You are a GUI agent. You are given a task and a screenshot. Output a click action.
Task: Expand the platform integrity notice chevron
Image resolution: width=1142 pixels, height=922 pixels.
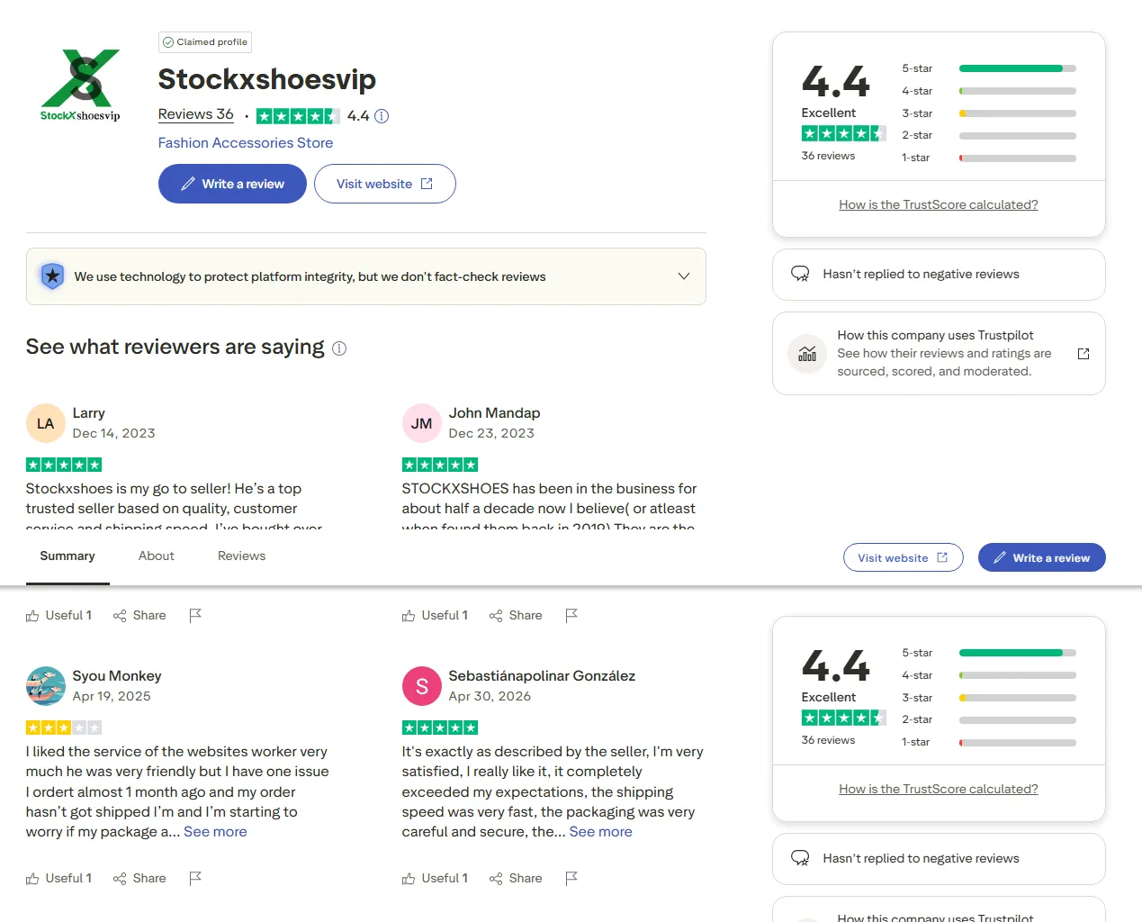click(x=684, y=276)
